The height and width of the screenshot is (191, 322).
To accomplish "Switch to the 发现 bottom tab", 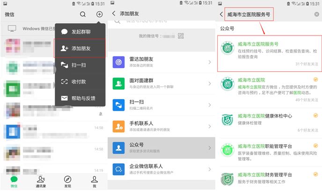I will pos(67,182).
